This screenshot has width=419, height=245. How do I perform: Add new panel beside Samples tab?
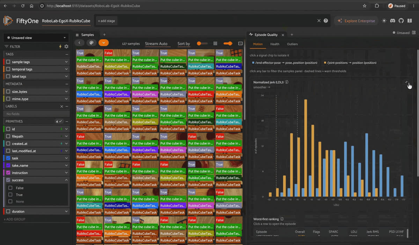[x=104, y=35]
